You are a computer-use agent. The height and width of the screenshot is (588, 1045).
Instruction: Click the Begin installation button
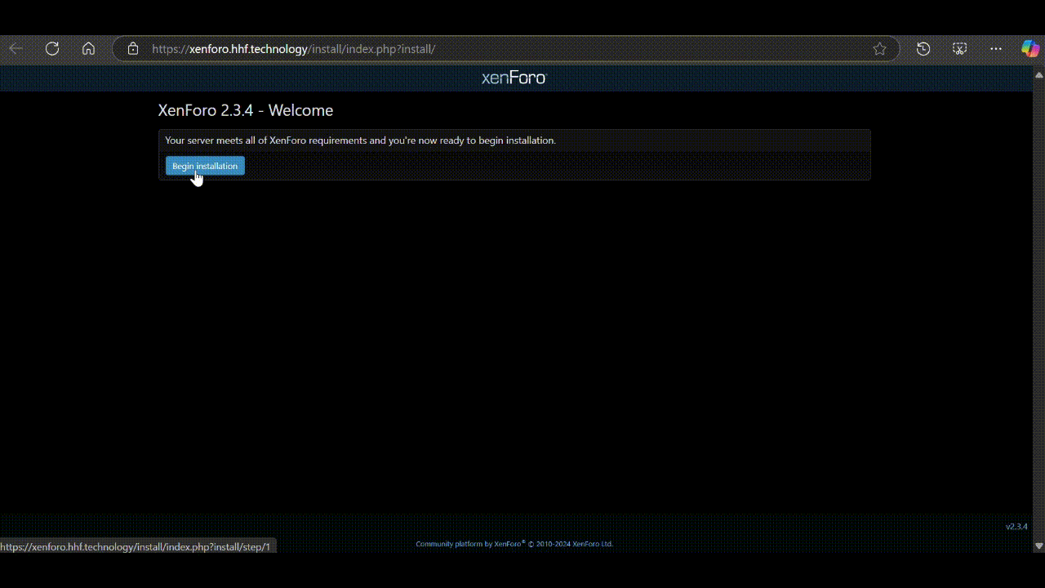(x=205, y=166)
